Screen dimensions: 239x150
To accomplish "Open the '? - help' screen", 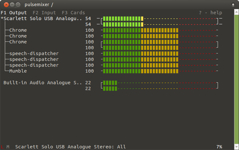I will 211,13.
